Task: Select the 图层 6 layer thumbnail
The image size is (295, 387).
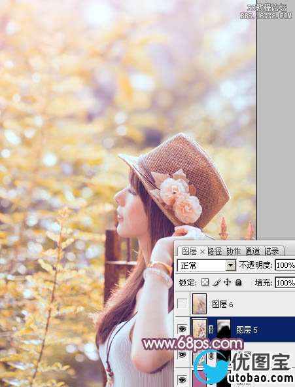Action: (x=200, y=304)
